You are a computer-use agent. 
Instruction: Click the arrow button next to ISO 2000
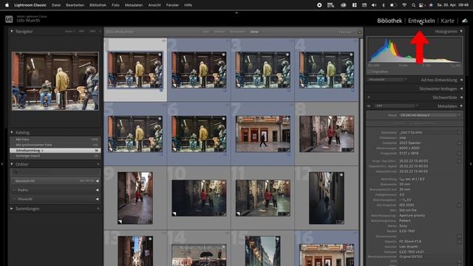(x=459, y=205)
